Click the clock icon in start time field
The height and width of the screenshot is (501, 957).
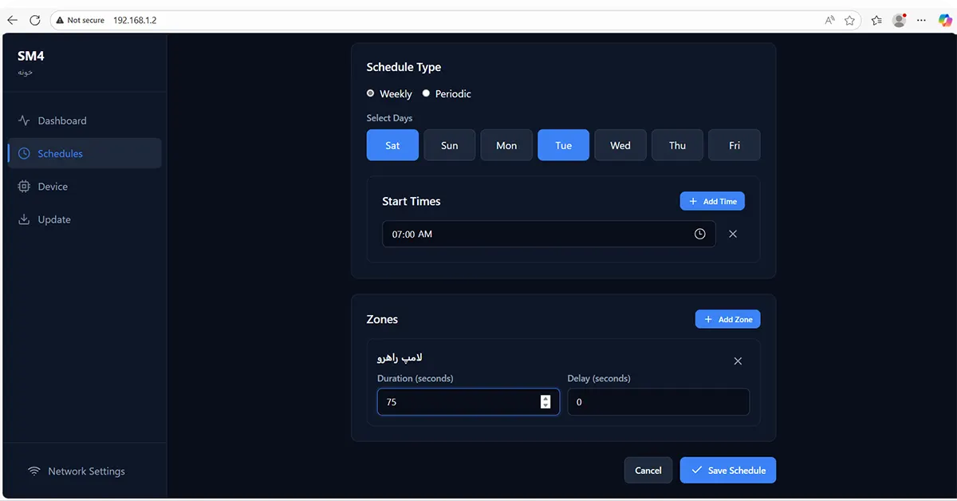click(x=699, y=235)
